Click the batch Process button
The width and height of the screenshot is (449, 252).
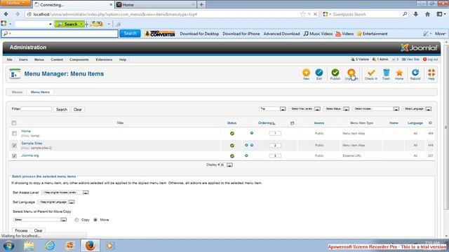(x=21, y=230)
